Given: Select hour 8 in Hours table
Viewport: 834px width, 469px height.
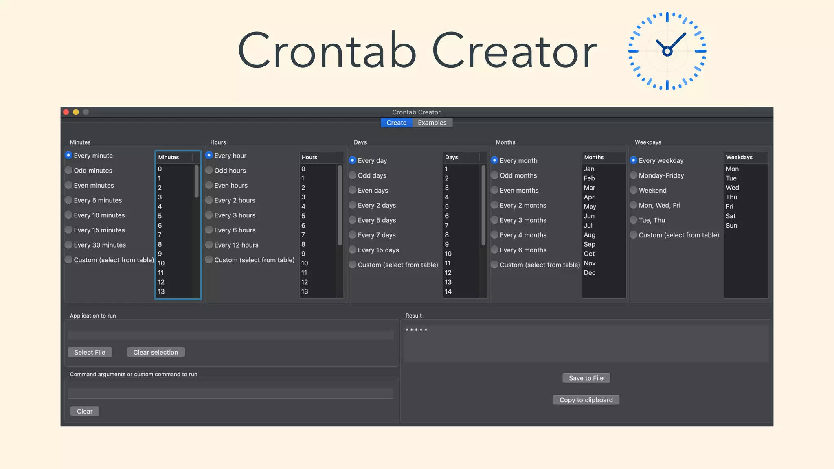Looking at the screenshot, I should pos(318,244).
